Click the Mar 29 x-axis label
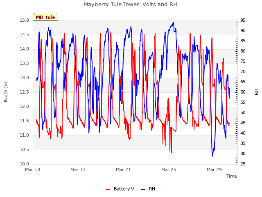This screenshot has width=262, height=197. (x=214, y=170)
